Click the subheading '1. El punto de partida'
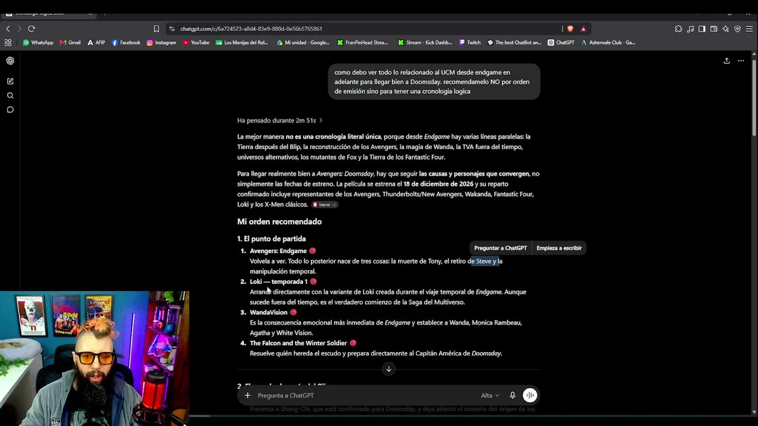 click(x=271, y=238)
